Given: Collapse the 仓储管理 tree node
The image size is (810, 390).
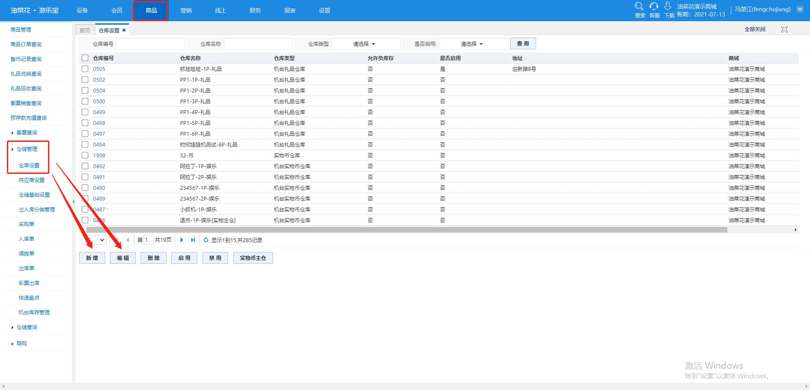Looking at the screenshot, I should coord(13,149).
